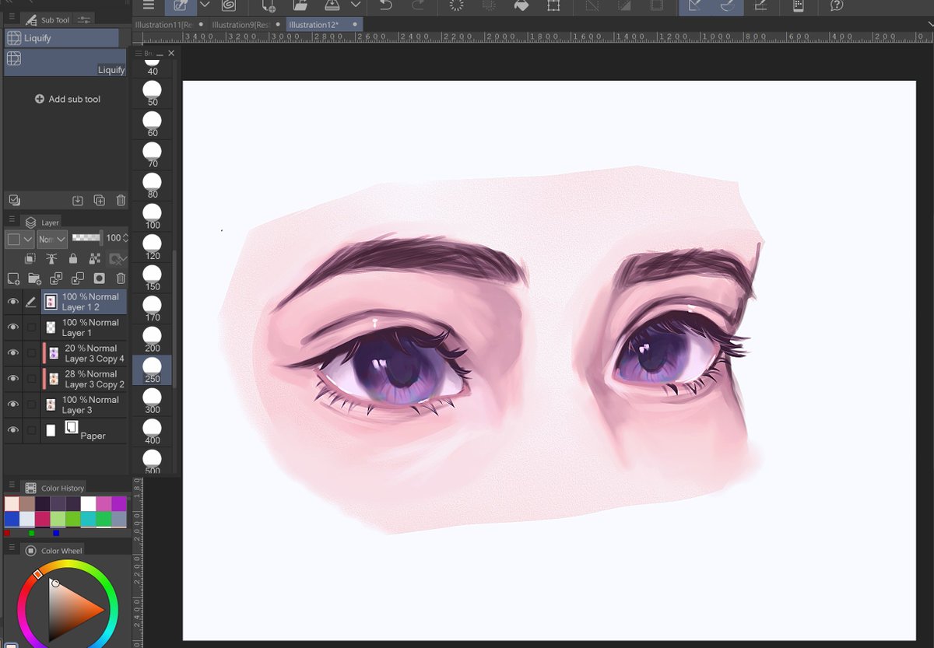Screen dimensions: 934x648
Task: Click the save icon in the command bar
Action: point(332,5)
